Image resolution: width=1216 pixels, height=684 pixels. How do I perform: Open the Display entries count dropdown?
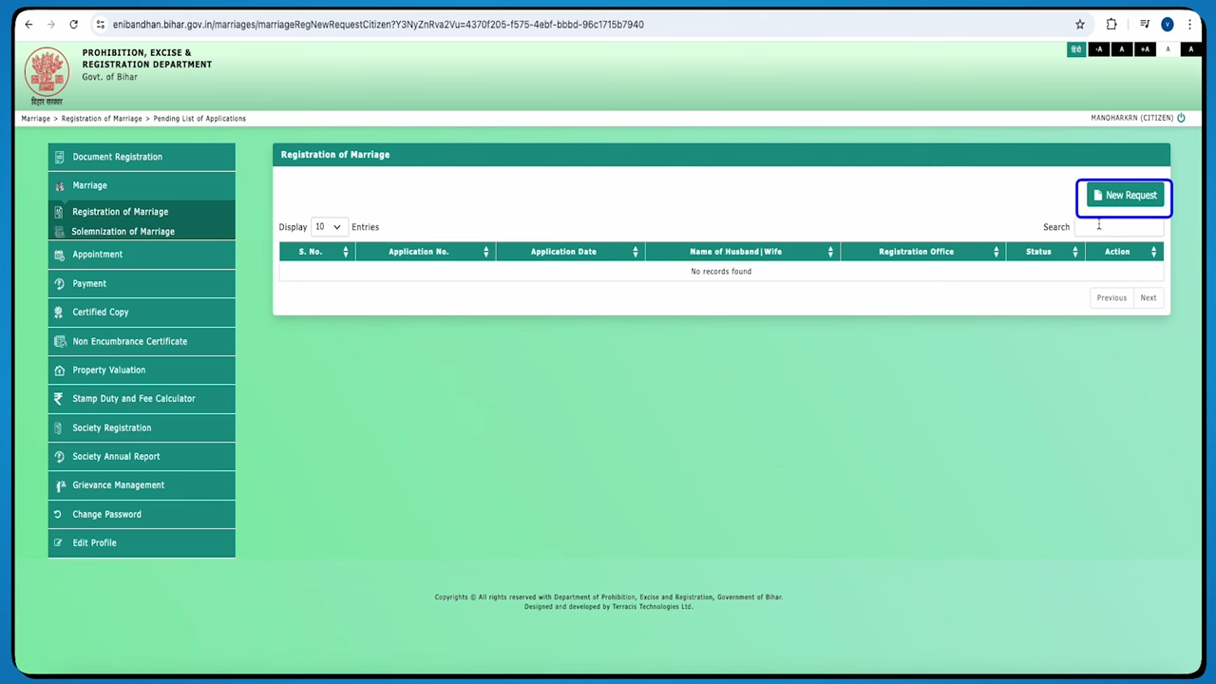coord(327,226)
